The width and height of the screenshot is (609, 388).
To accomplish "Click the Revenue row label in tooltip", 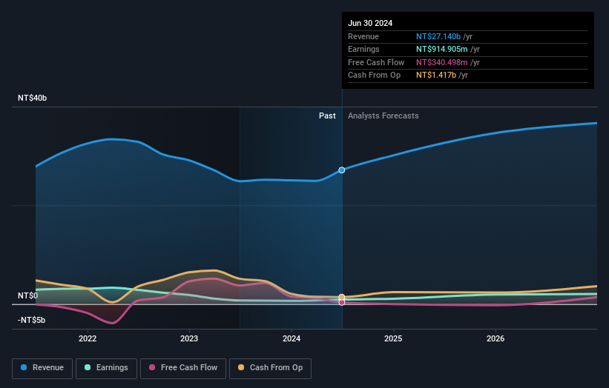I will coord(363,36).
